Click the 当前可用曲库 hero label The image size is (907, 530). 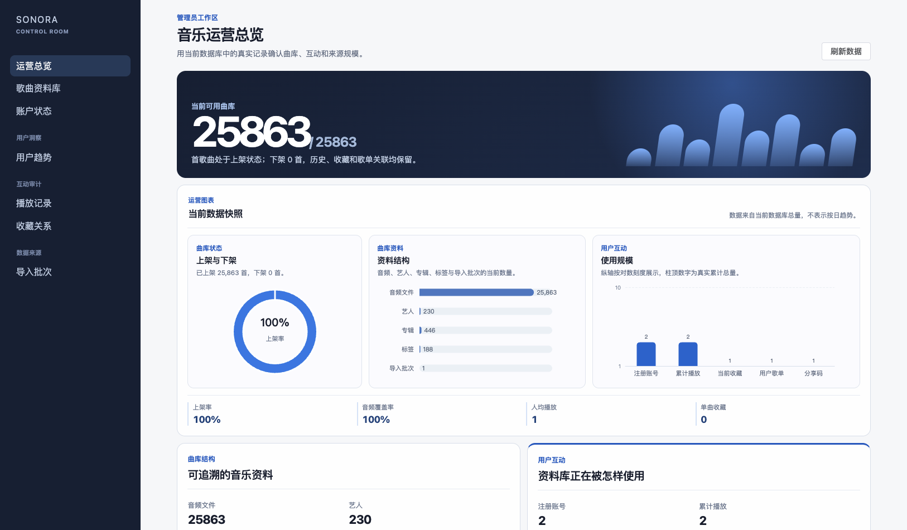(213, 106)
